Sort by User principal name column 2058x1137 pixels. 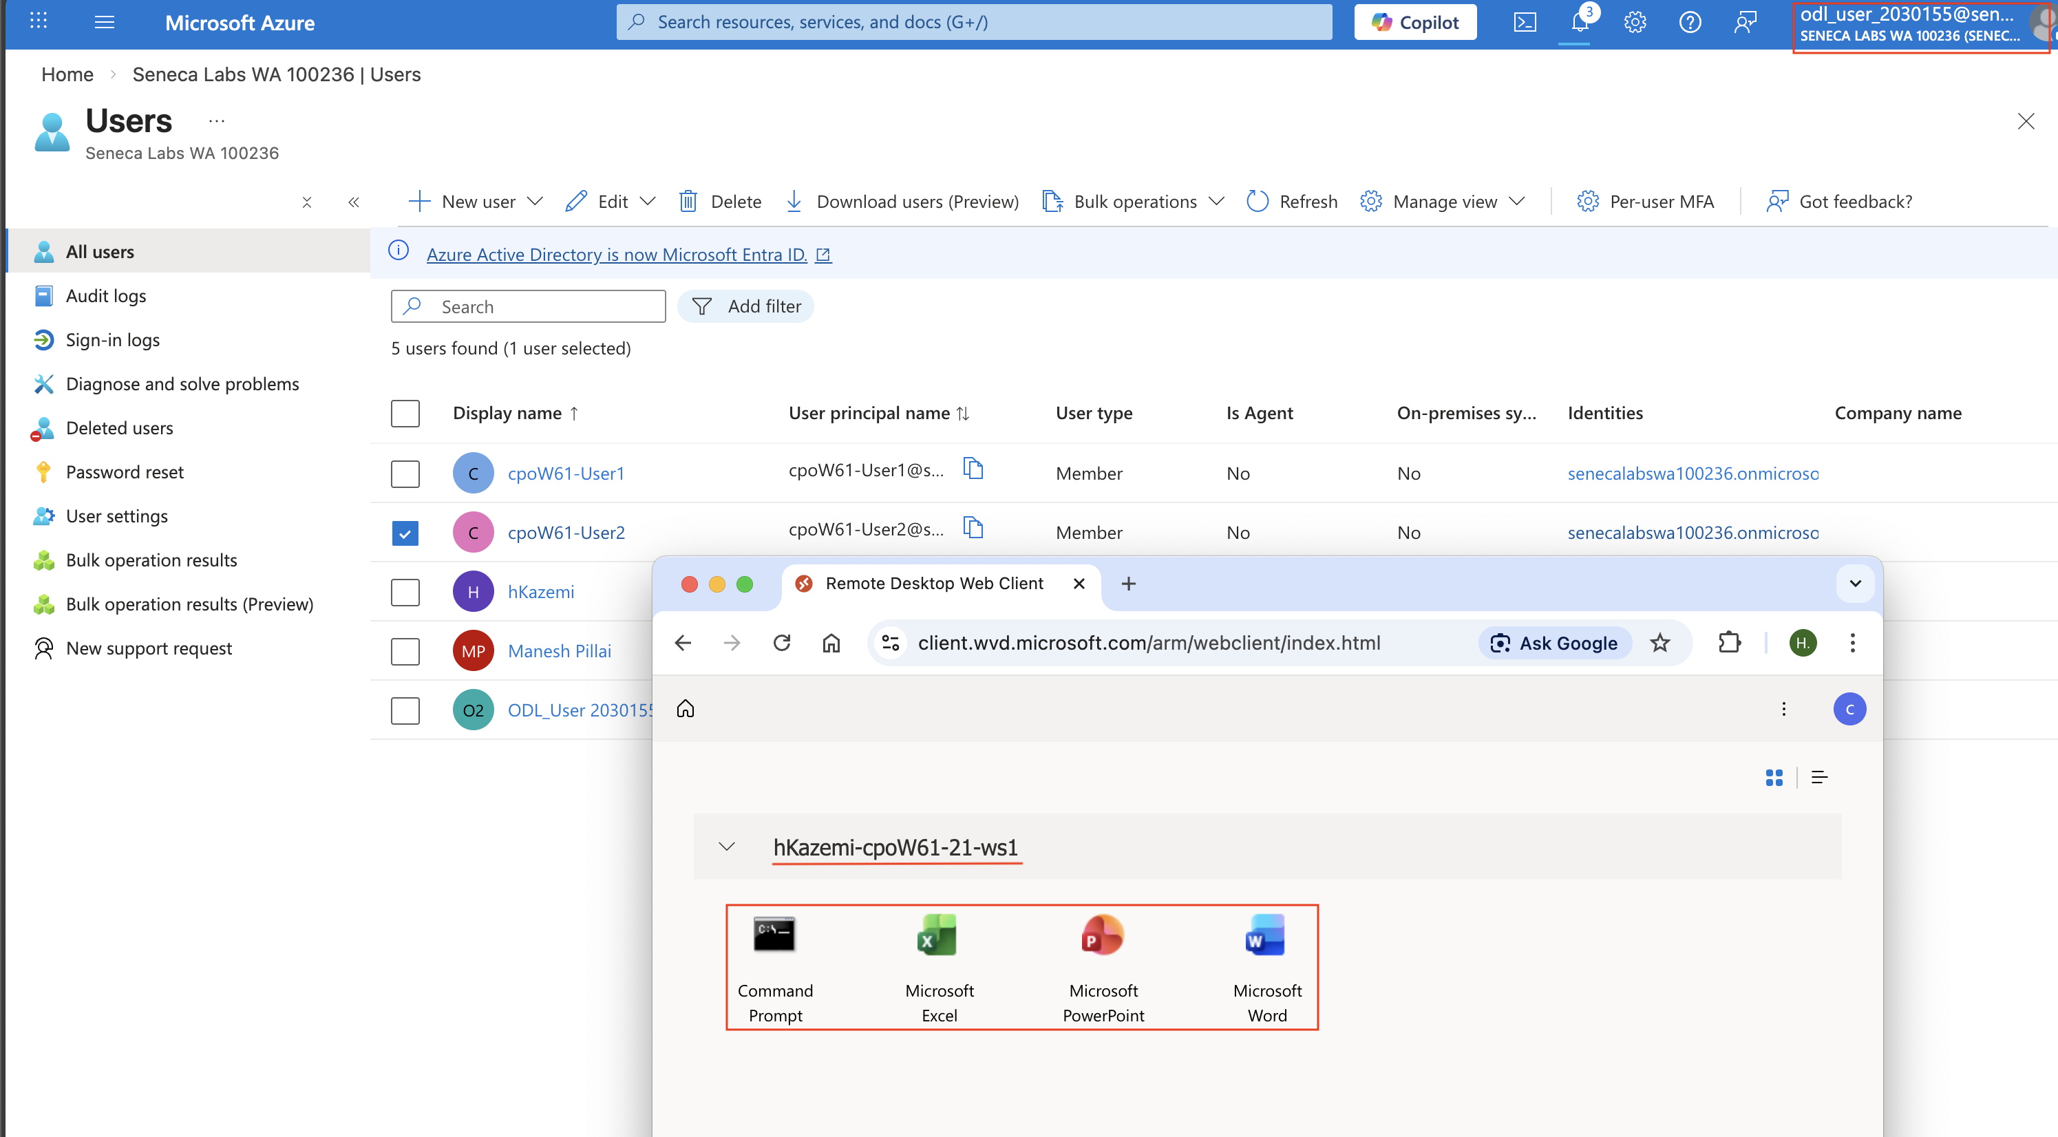click(879, 413)
